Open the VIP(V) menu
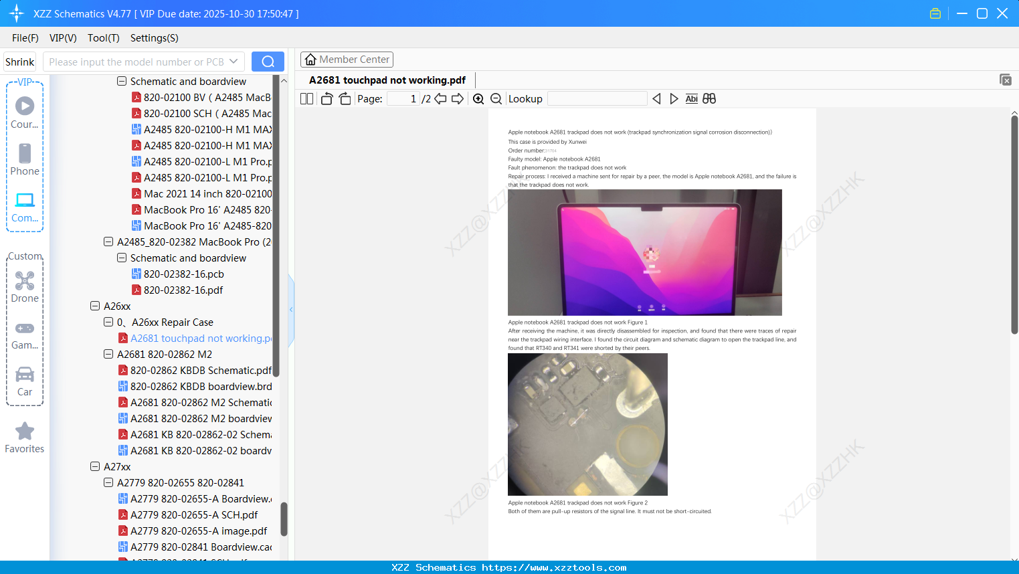 (63, 38)
